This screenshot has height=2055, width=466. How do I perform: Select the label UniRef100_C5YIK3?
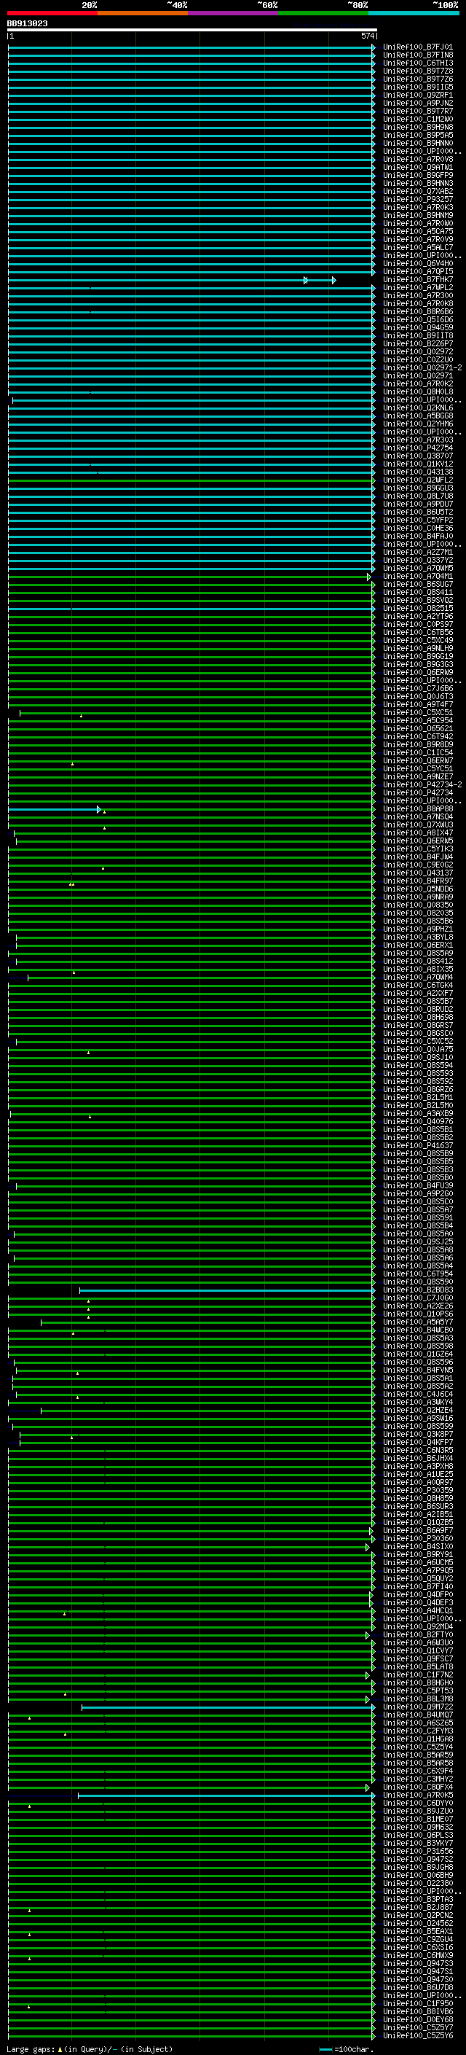pos(417,849)
